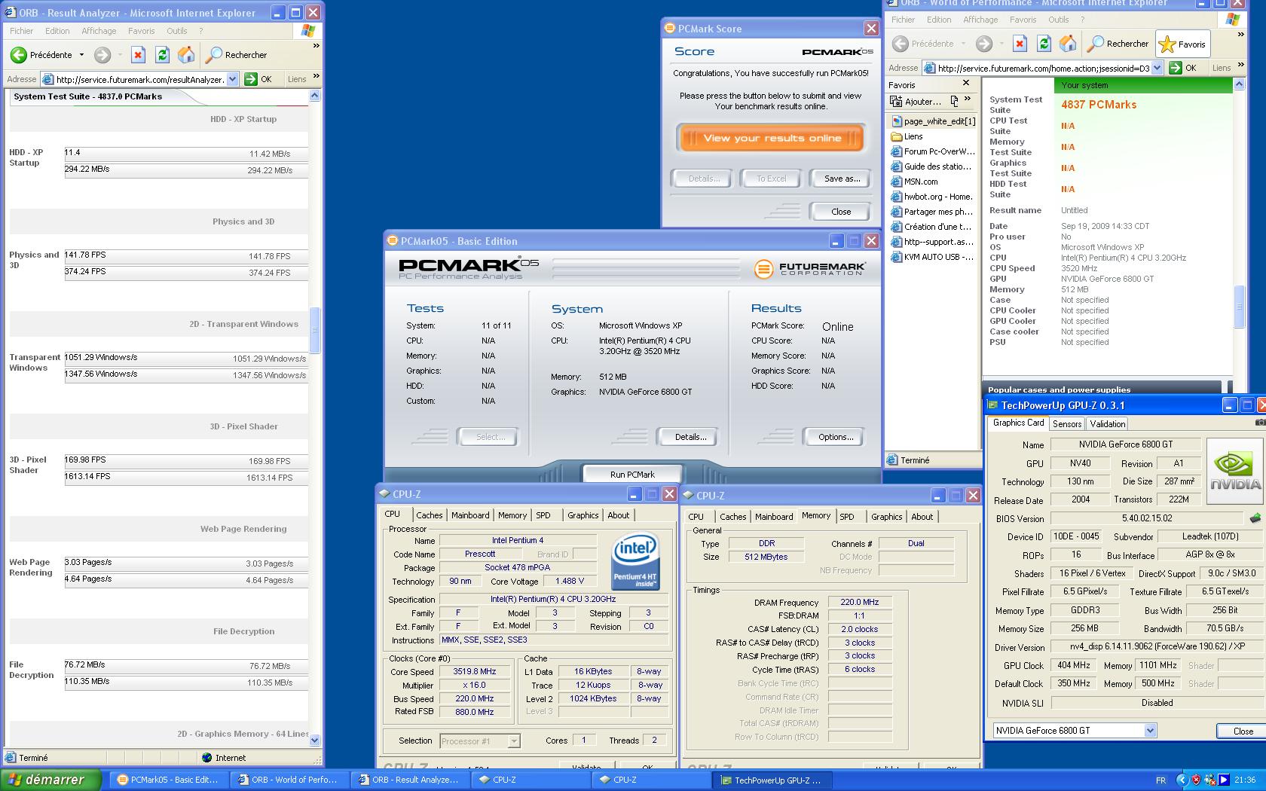Open Fichier menu in Result Analyzer window
Image resolution: width=1266 pixels, height=791 pixels.
click(x=21, y=31)
